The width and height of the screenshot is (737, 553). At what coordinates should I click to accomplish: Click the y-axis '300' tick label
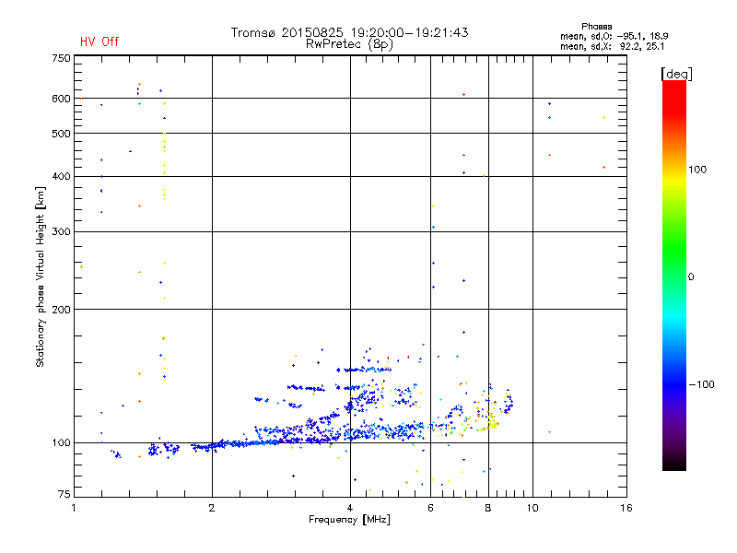pos(62,232)
